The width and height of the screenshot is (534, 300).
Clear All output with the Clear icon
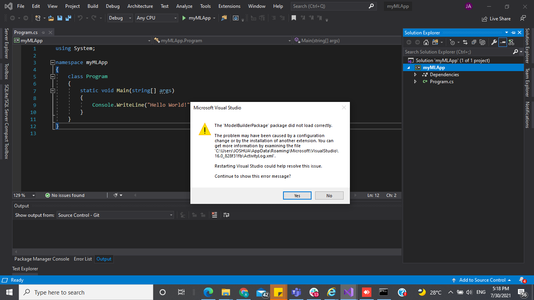point(214,214)
